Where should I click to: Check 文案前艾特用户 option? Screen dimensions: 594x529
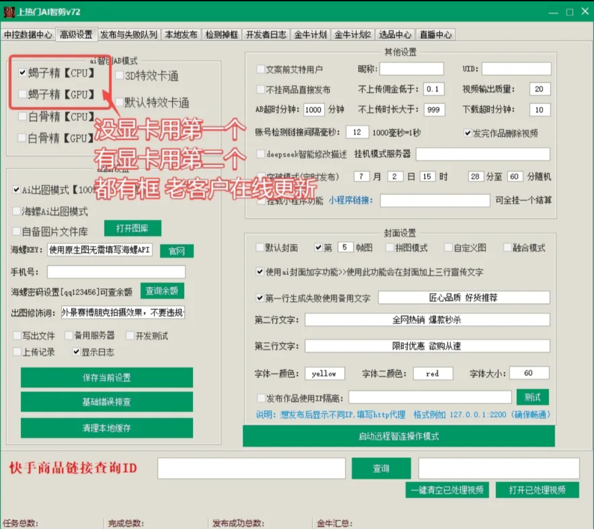point(260,69)
